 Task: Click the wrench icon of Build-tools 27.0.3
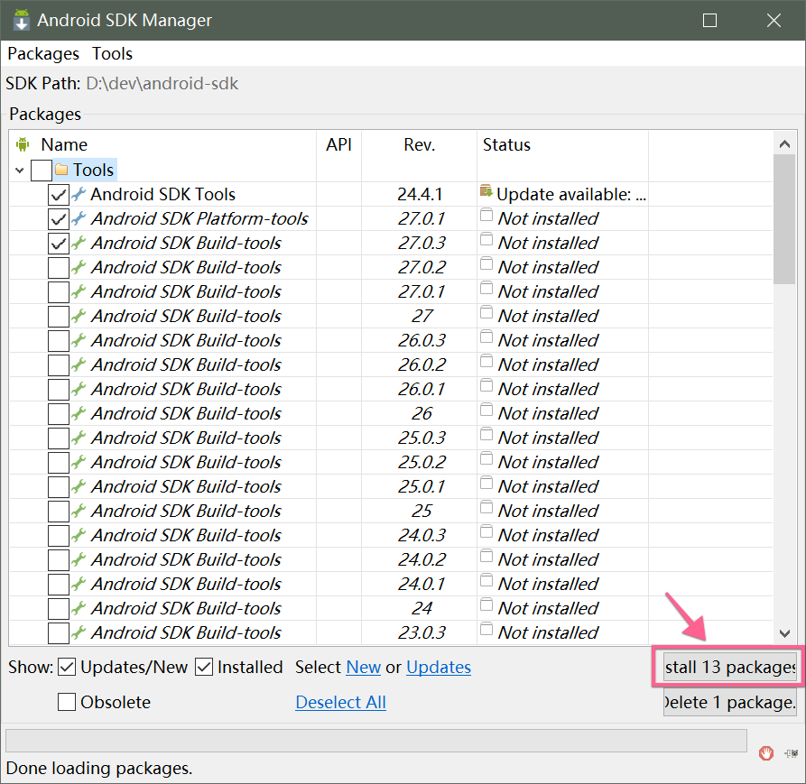79,243
